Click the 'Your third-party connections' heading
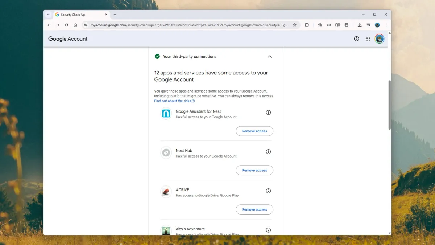This screenshot has height=245, width=435. coord(190,57)
